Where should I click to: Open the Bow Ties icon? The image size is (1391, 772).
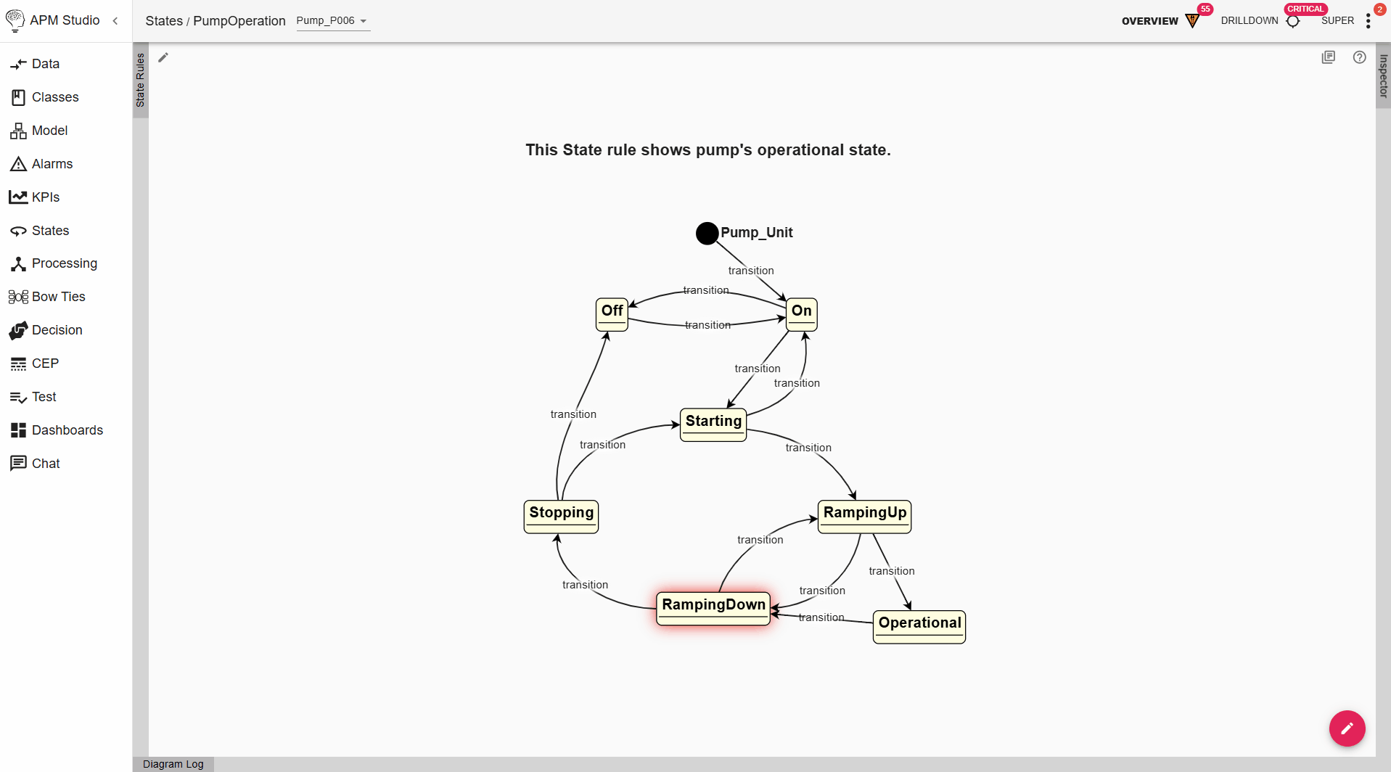pyautogui.click(x=18, y=297)
